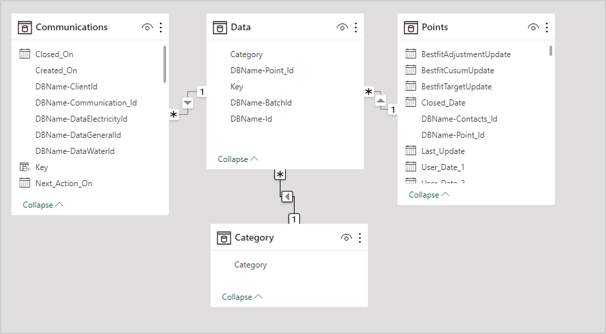The width and height of the screenshot is (606, 334).
Task: Select DBName-BatchId field in Data table
Action: pos(261,103)
